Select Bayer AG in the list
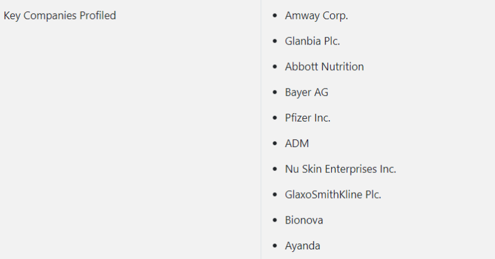Viewport: 495px width, 259px height. (306, 92)
